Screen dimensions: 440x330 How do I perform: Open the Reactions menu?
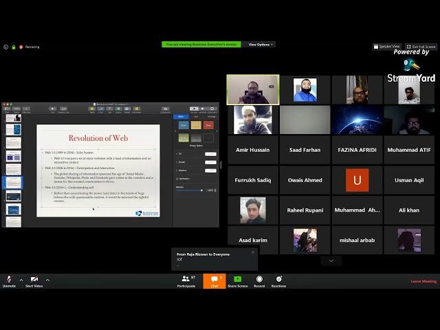tap(278, 280)
